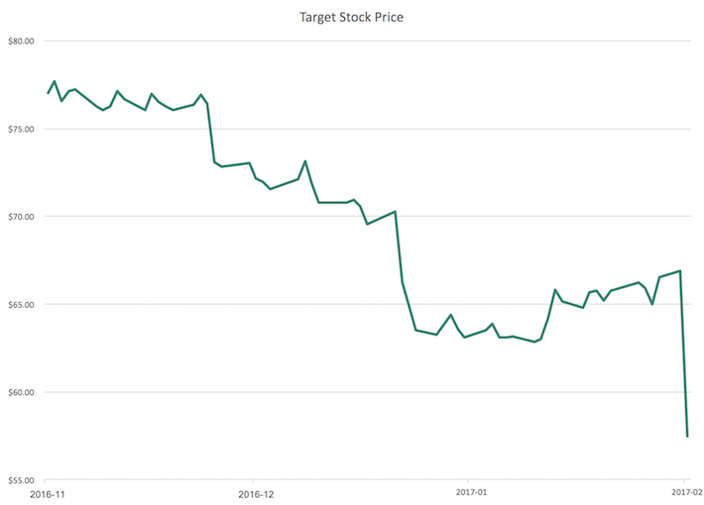Click the $75.00 y-axis label
704x505 pixels.
[x=21, y=129]
